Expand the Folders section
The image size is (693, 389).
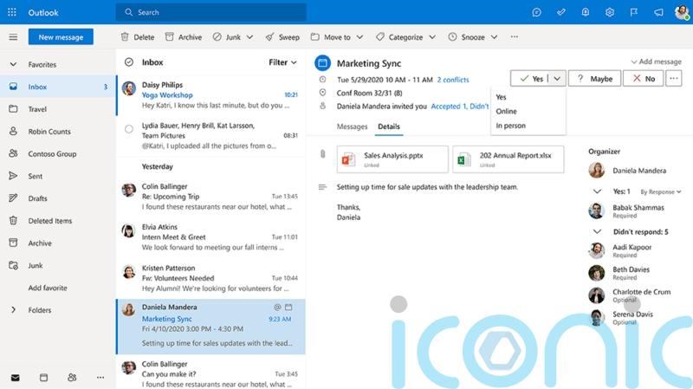[13, 310]
